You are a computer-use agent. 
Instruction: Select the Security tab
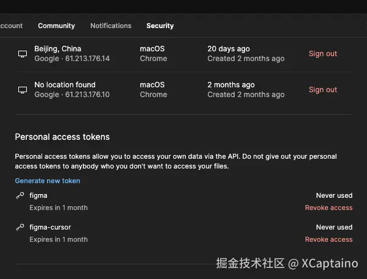160,26
